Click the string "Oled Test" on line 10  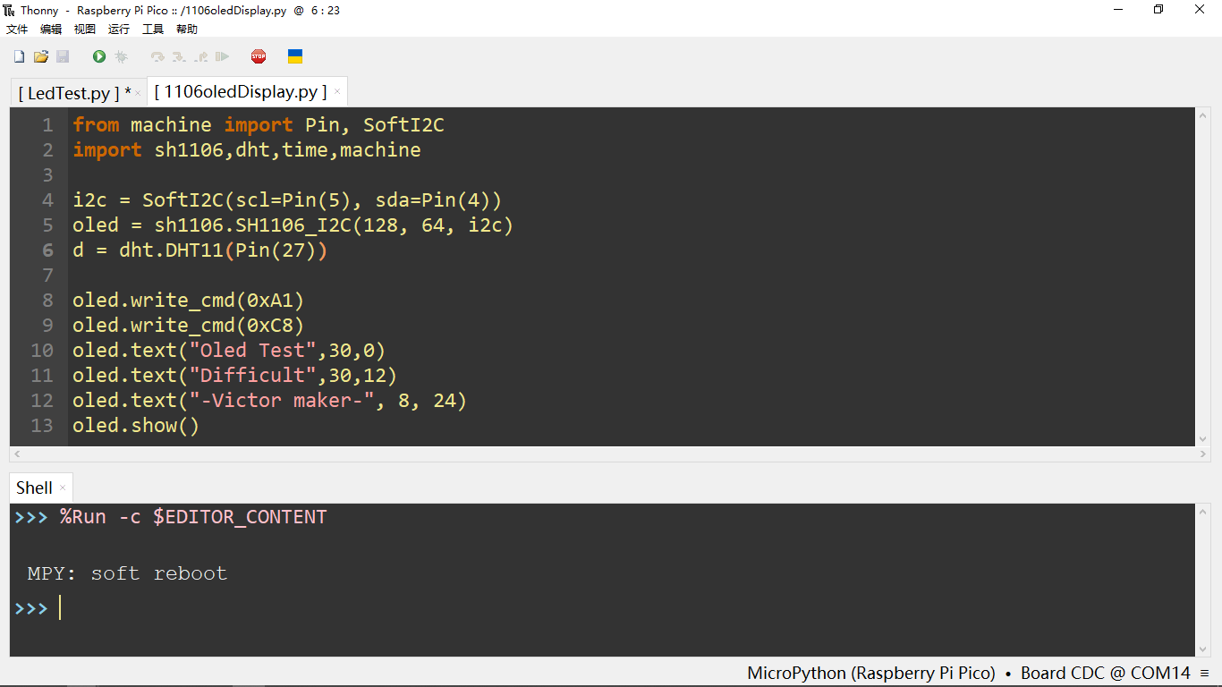252,351
